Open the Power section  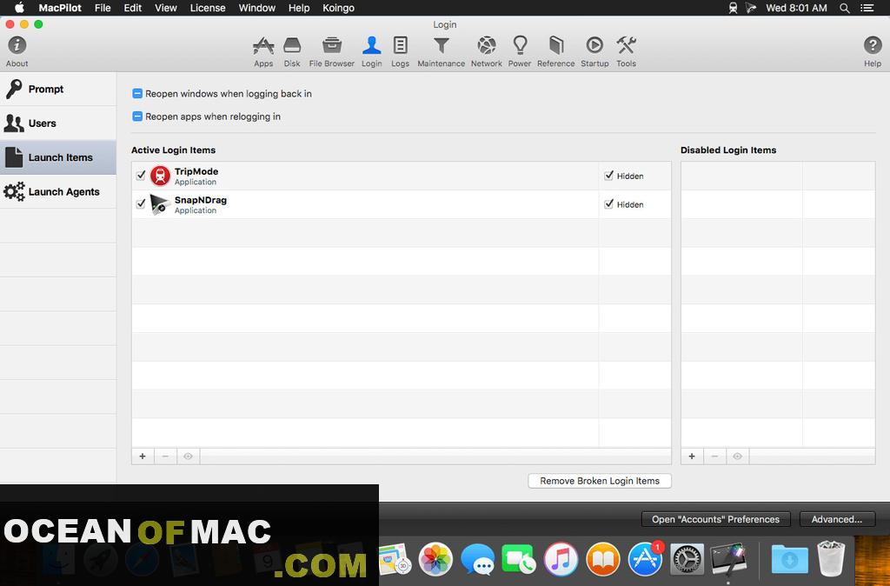520,51
